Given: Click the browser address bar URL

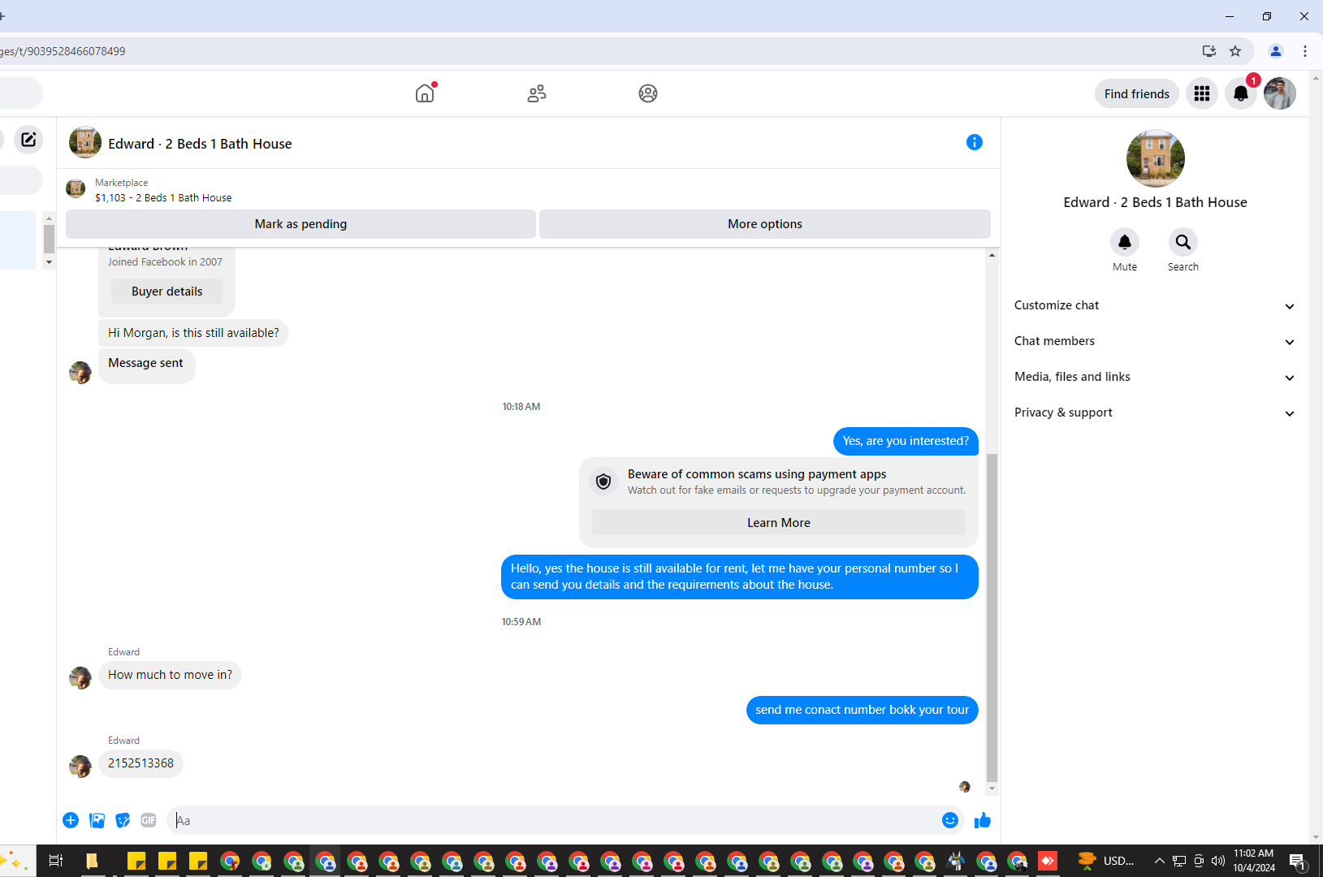Looking at the screenshot, I should [63, 51].
